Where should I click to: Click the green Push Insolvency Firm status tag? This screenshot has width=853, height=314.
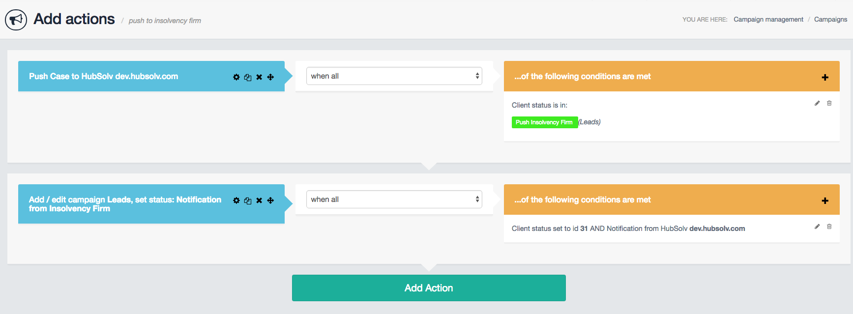point(544,122)
